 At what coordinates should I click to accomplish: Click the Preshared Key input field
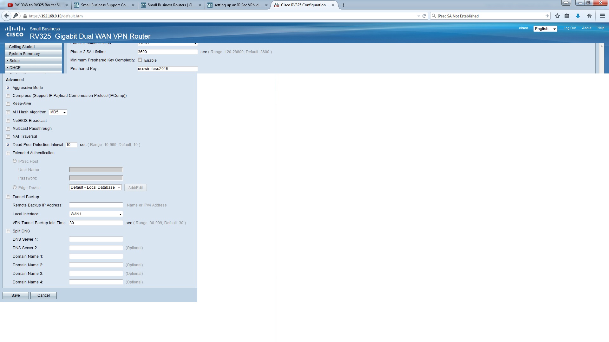tap(168, 69)
